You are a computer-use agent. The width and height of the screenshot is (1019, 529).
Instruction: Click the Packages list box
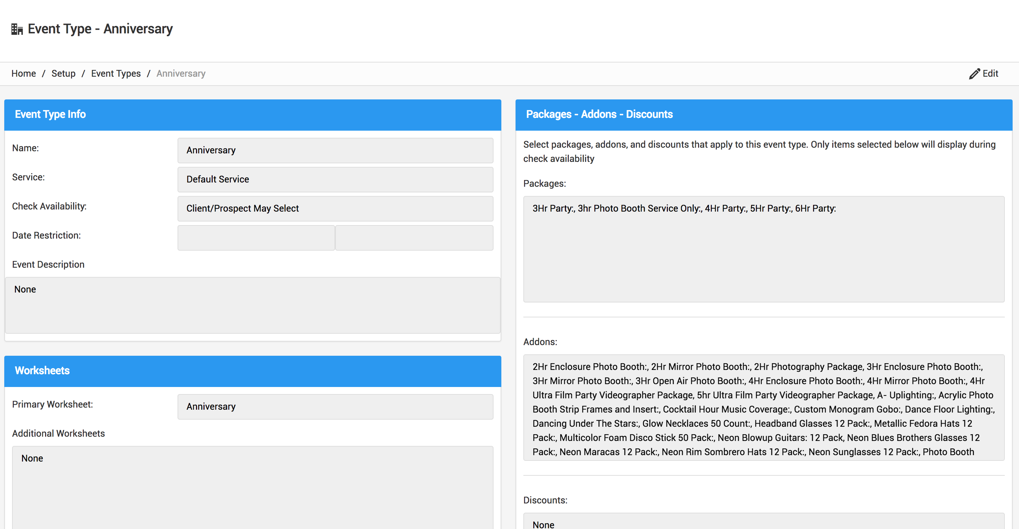coord(763,249)
